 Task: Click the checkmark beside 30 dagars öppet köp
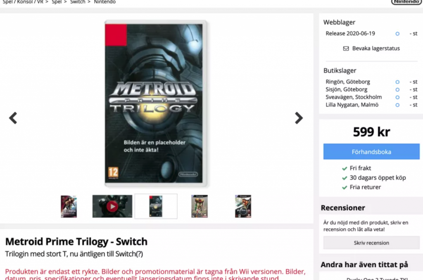coord(345,178)
